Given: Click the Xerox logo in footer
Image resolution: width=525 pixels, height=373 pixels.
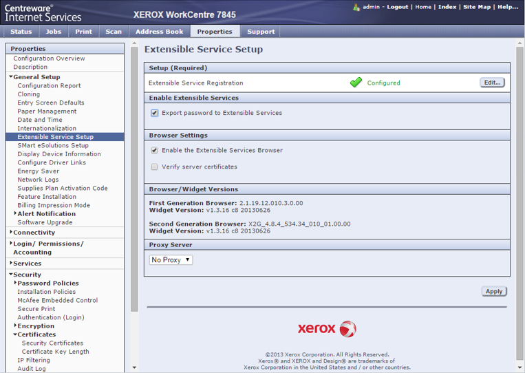Looking at the screenshot, I should pos(327,328).
